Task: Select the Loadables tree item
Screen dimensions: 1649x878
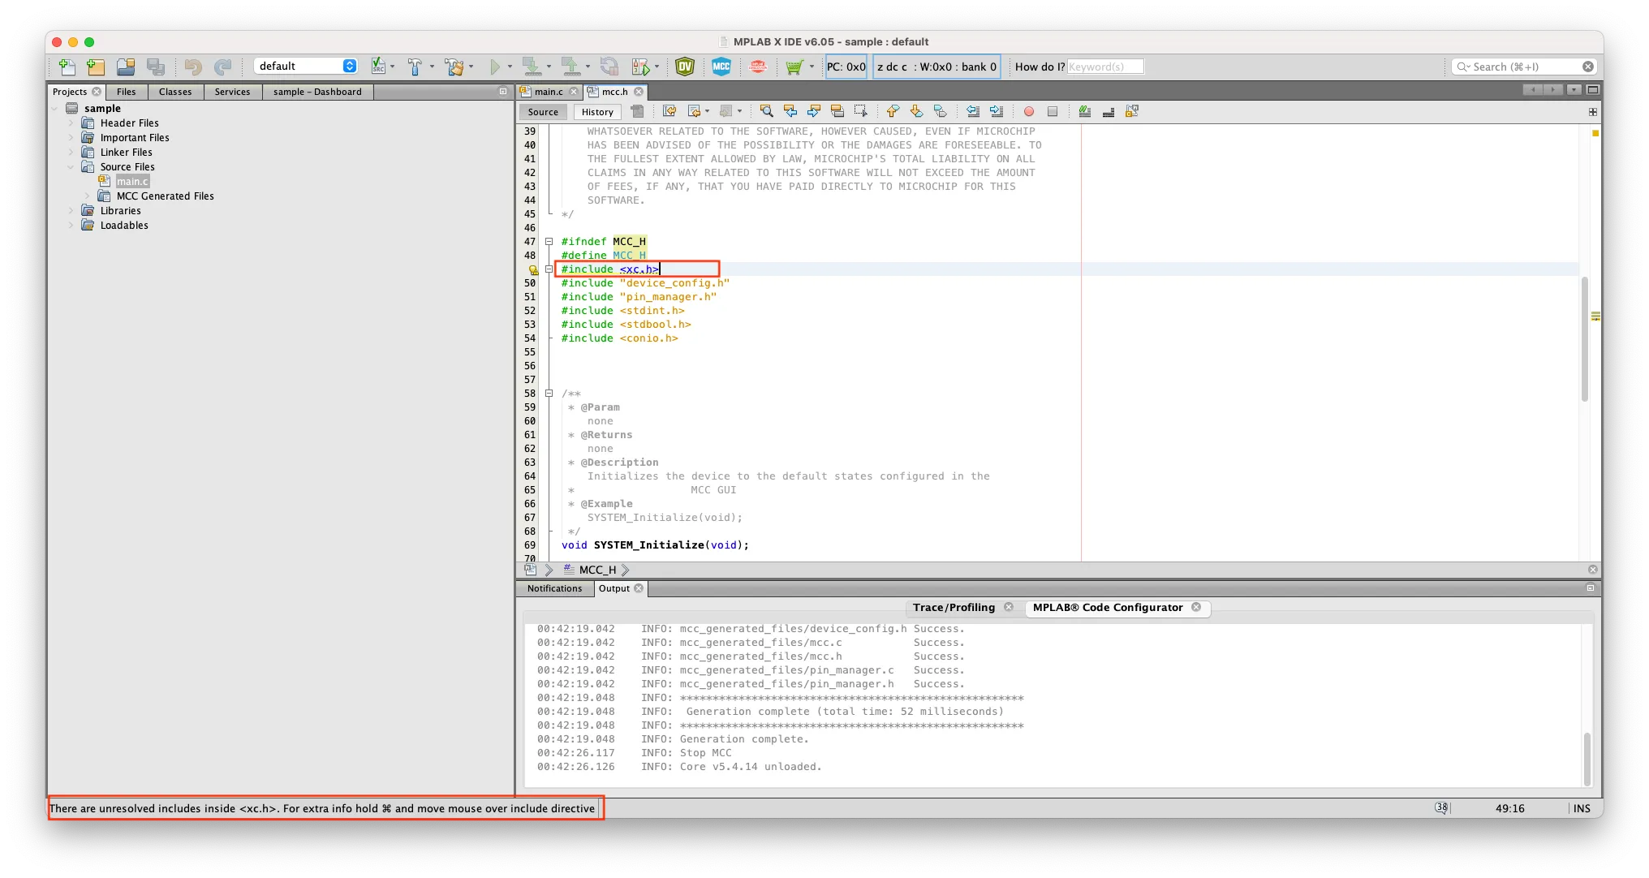Action: click(x=124, y=226)
